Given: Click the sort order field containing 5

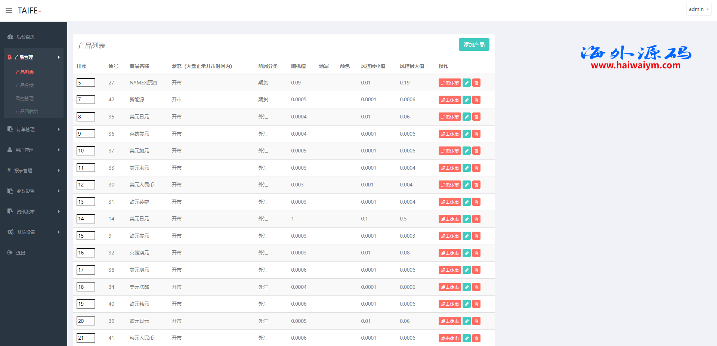Looking at the screenshot, I should [x=86, y=83].
